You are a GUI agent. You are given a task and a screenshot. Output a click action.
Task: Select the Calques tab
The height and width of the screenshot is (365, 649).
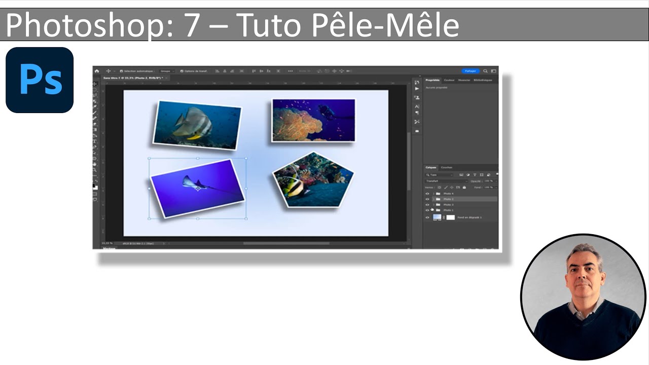(x=431, y=167)
